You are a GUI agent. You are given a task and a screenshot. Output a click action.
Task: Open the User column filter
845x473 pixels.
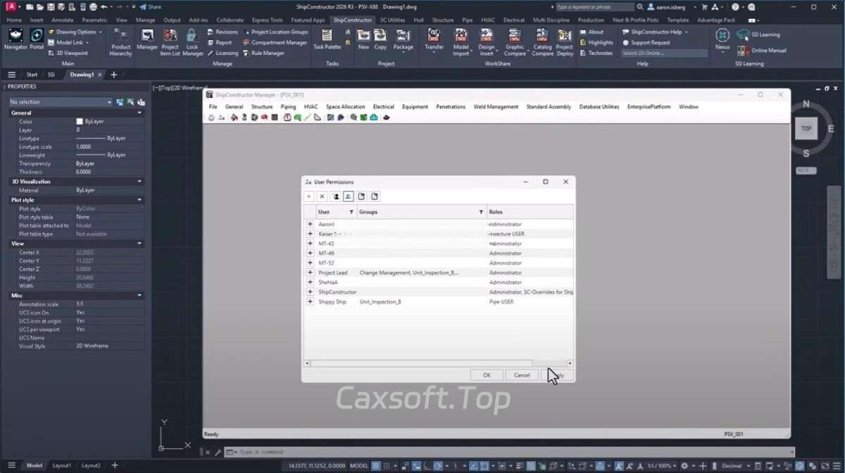pyautogui.click(x=351, y=212)
